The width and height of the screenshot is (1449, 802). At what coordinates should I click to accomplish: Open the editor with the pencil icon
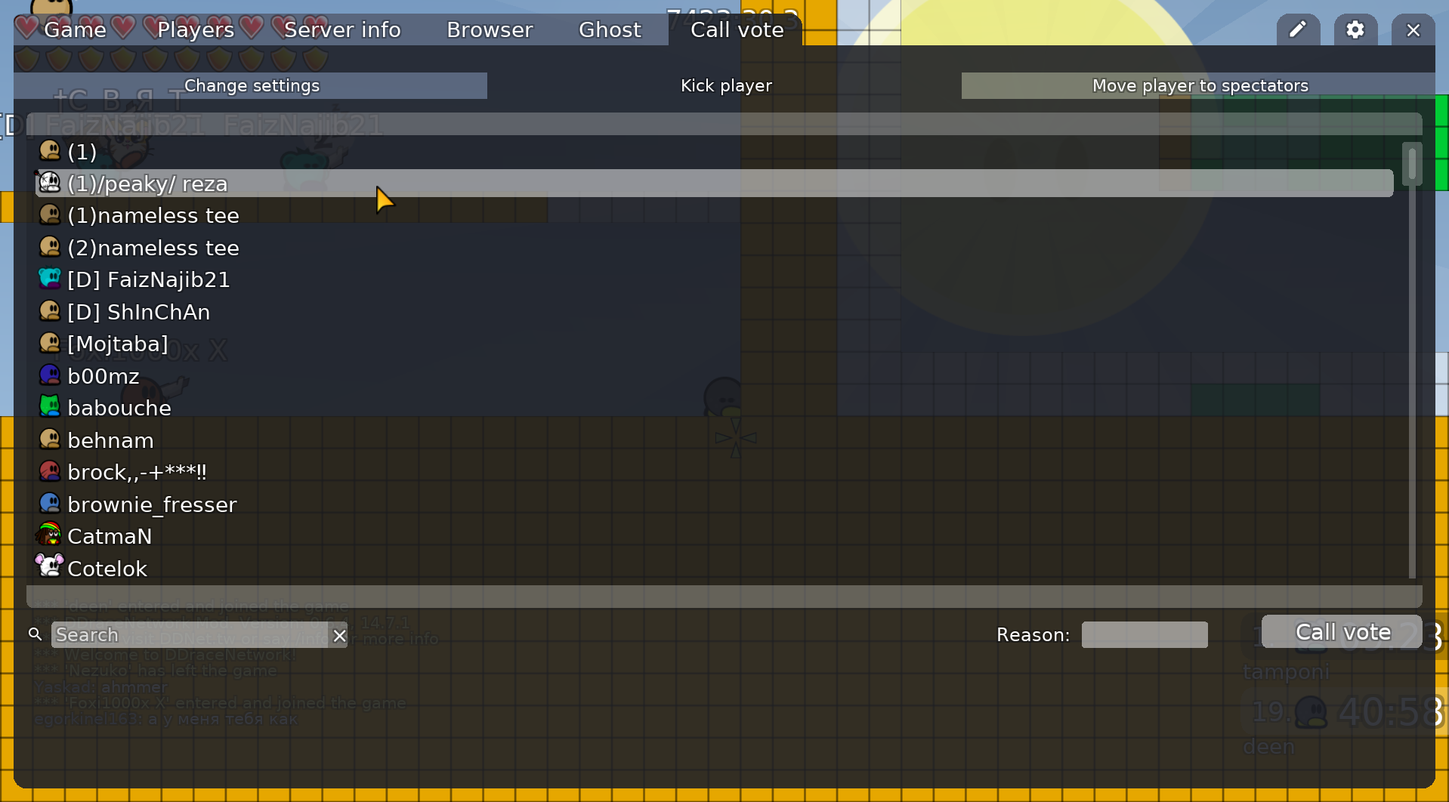1298,30
